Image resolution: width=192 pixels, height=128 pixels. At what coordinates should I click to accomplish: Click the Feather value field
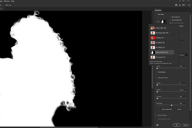pyautogui.click(x=183, y=90)
